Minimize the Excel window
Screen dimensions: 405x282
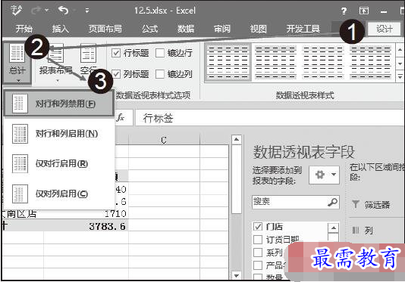pos(384,11)
